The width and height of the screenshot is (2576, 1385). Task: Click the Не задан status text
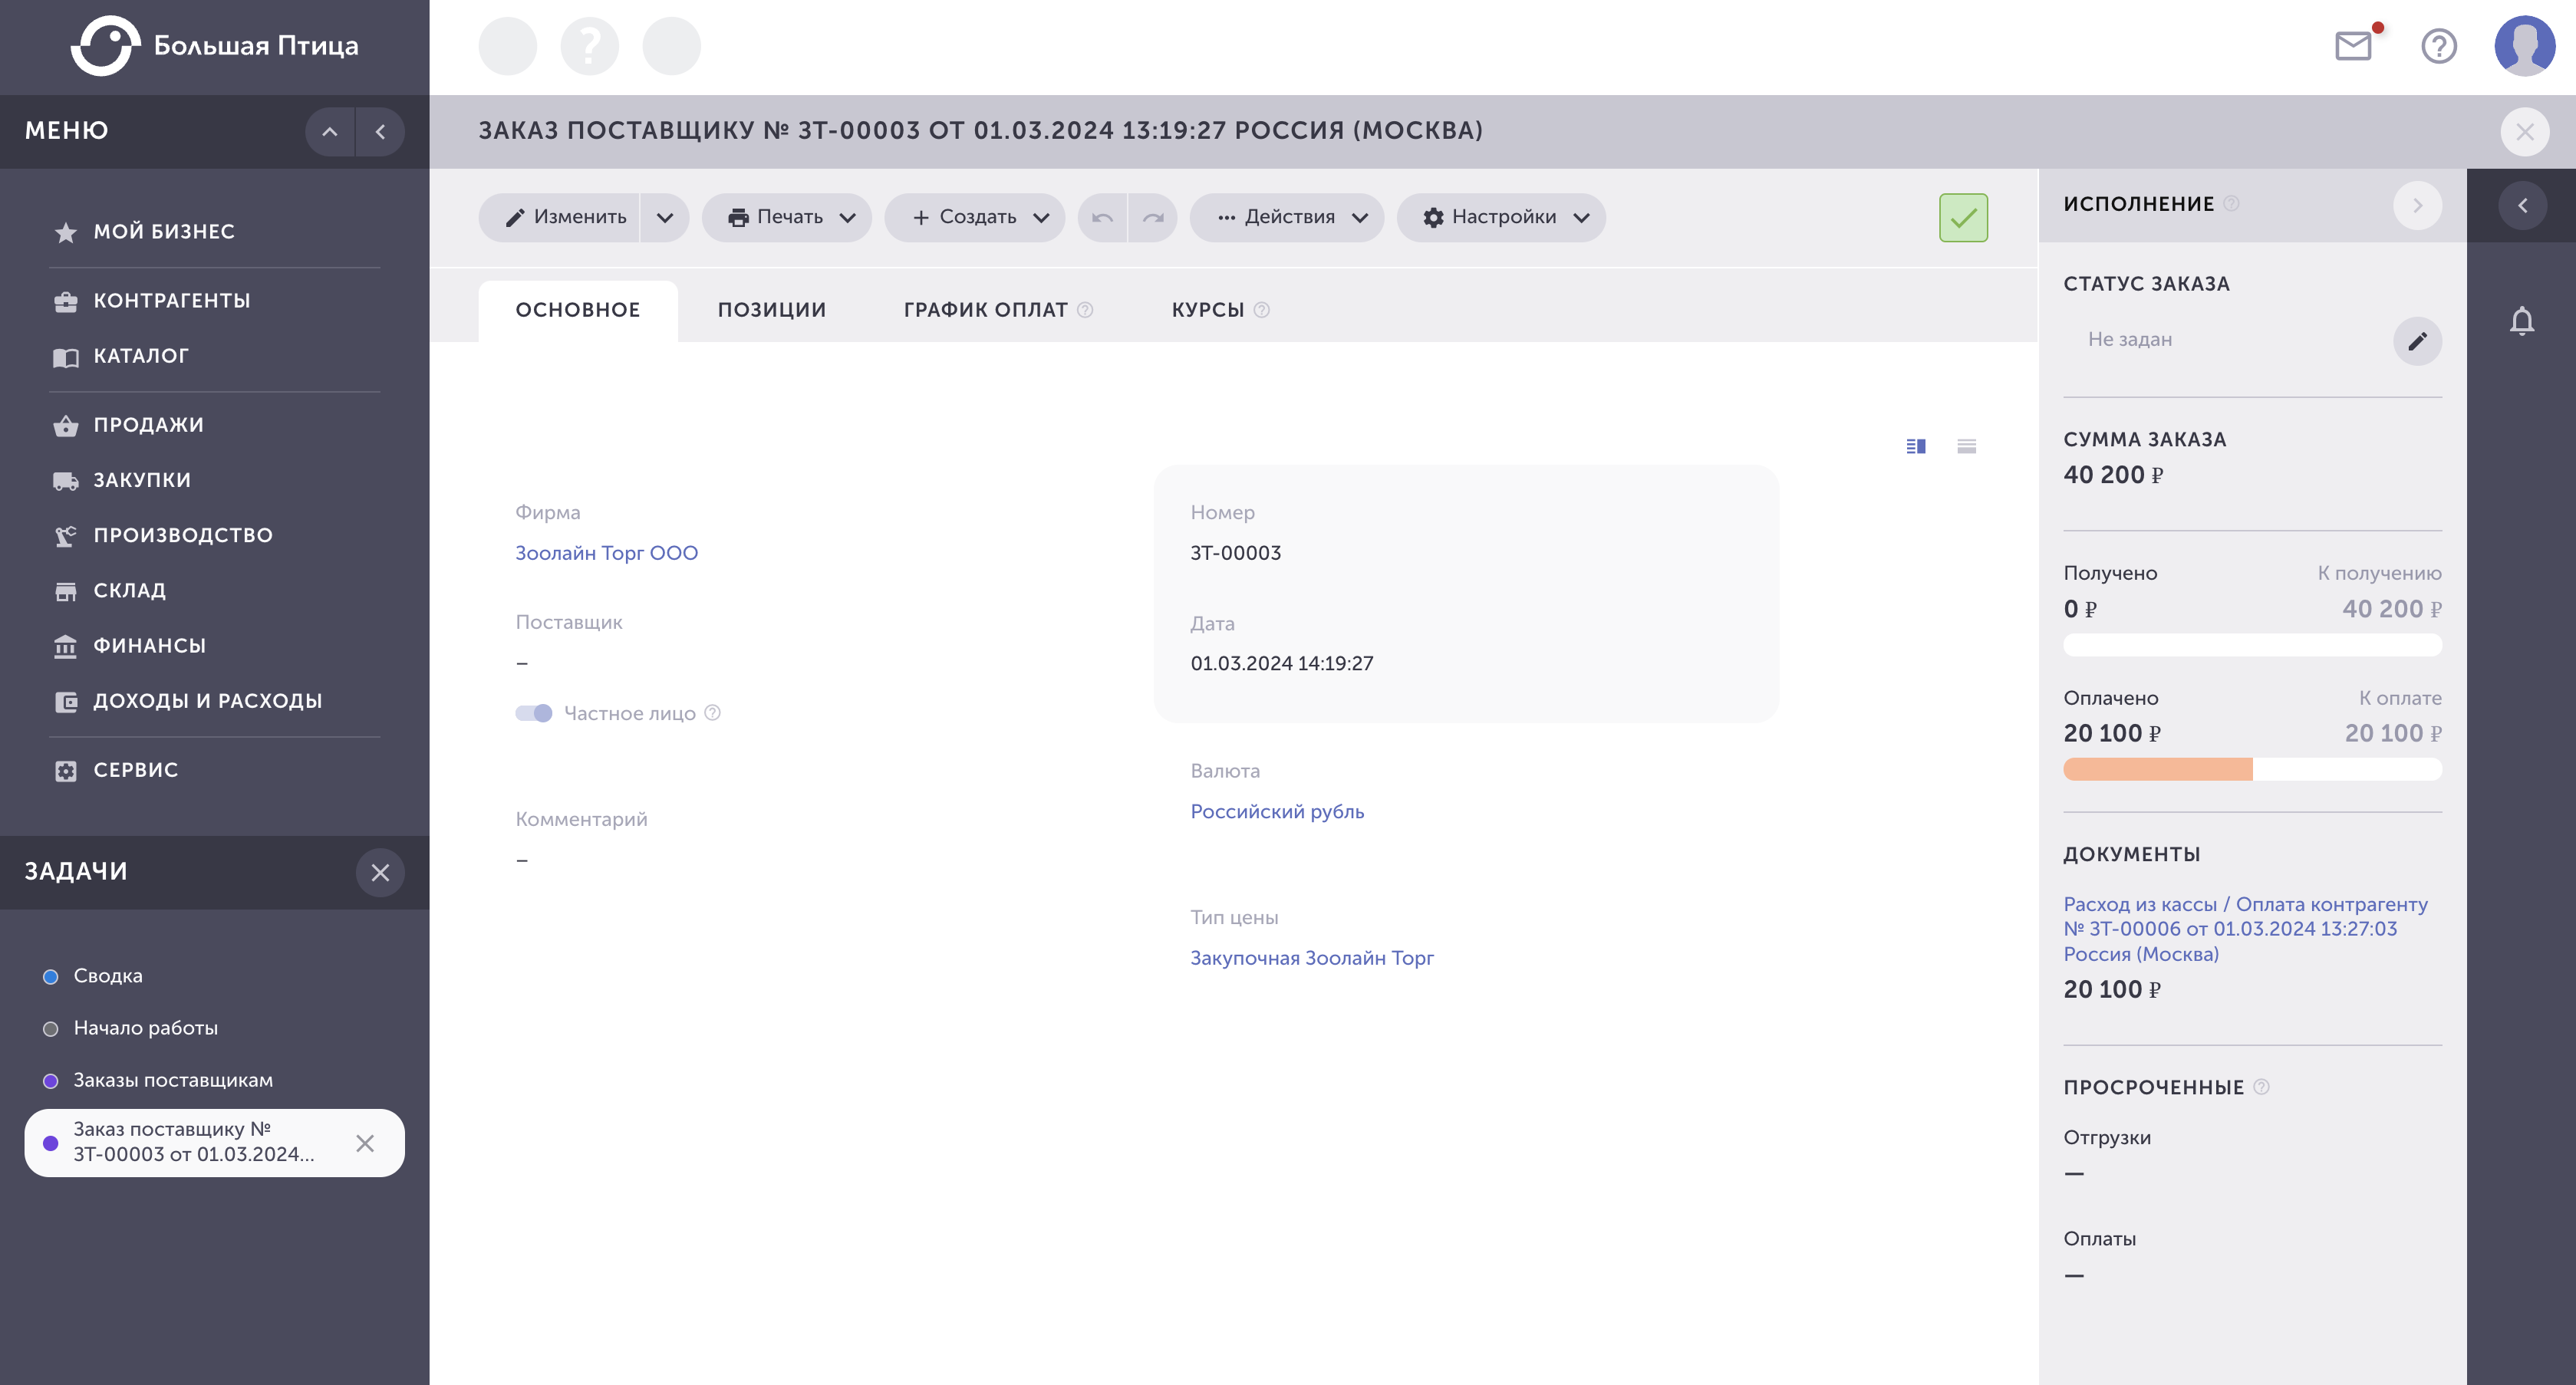2129,340
